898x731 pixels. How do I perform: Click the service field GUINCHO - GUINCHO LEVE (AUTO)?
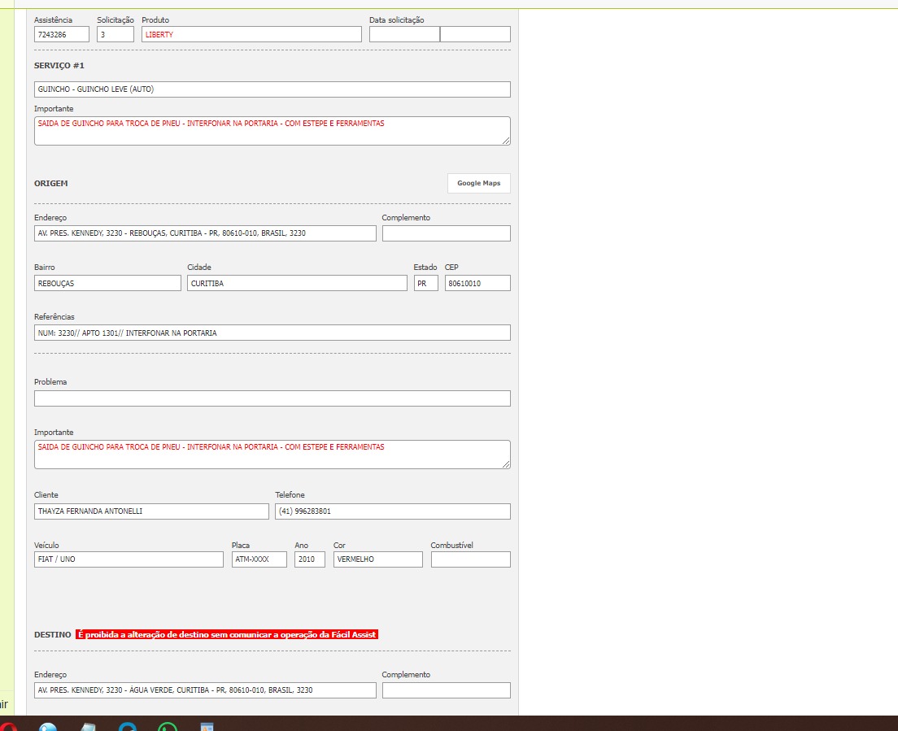(272, 89)
